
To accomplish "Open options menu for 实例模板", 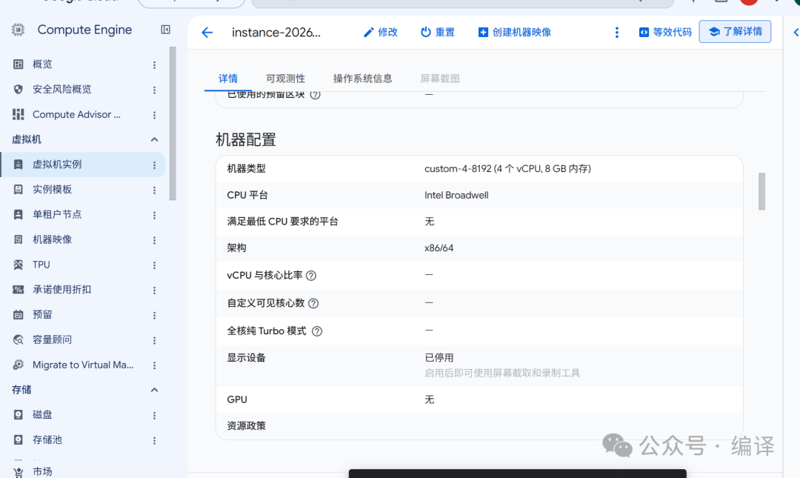I will tap(155, 190).
